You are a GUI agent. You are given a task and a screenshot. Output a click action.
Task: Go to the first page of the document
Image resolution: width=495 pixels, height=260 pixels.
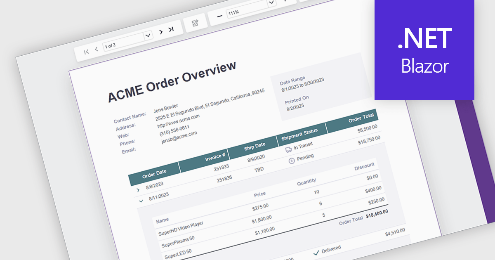[86, 52]
